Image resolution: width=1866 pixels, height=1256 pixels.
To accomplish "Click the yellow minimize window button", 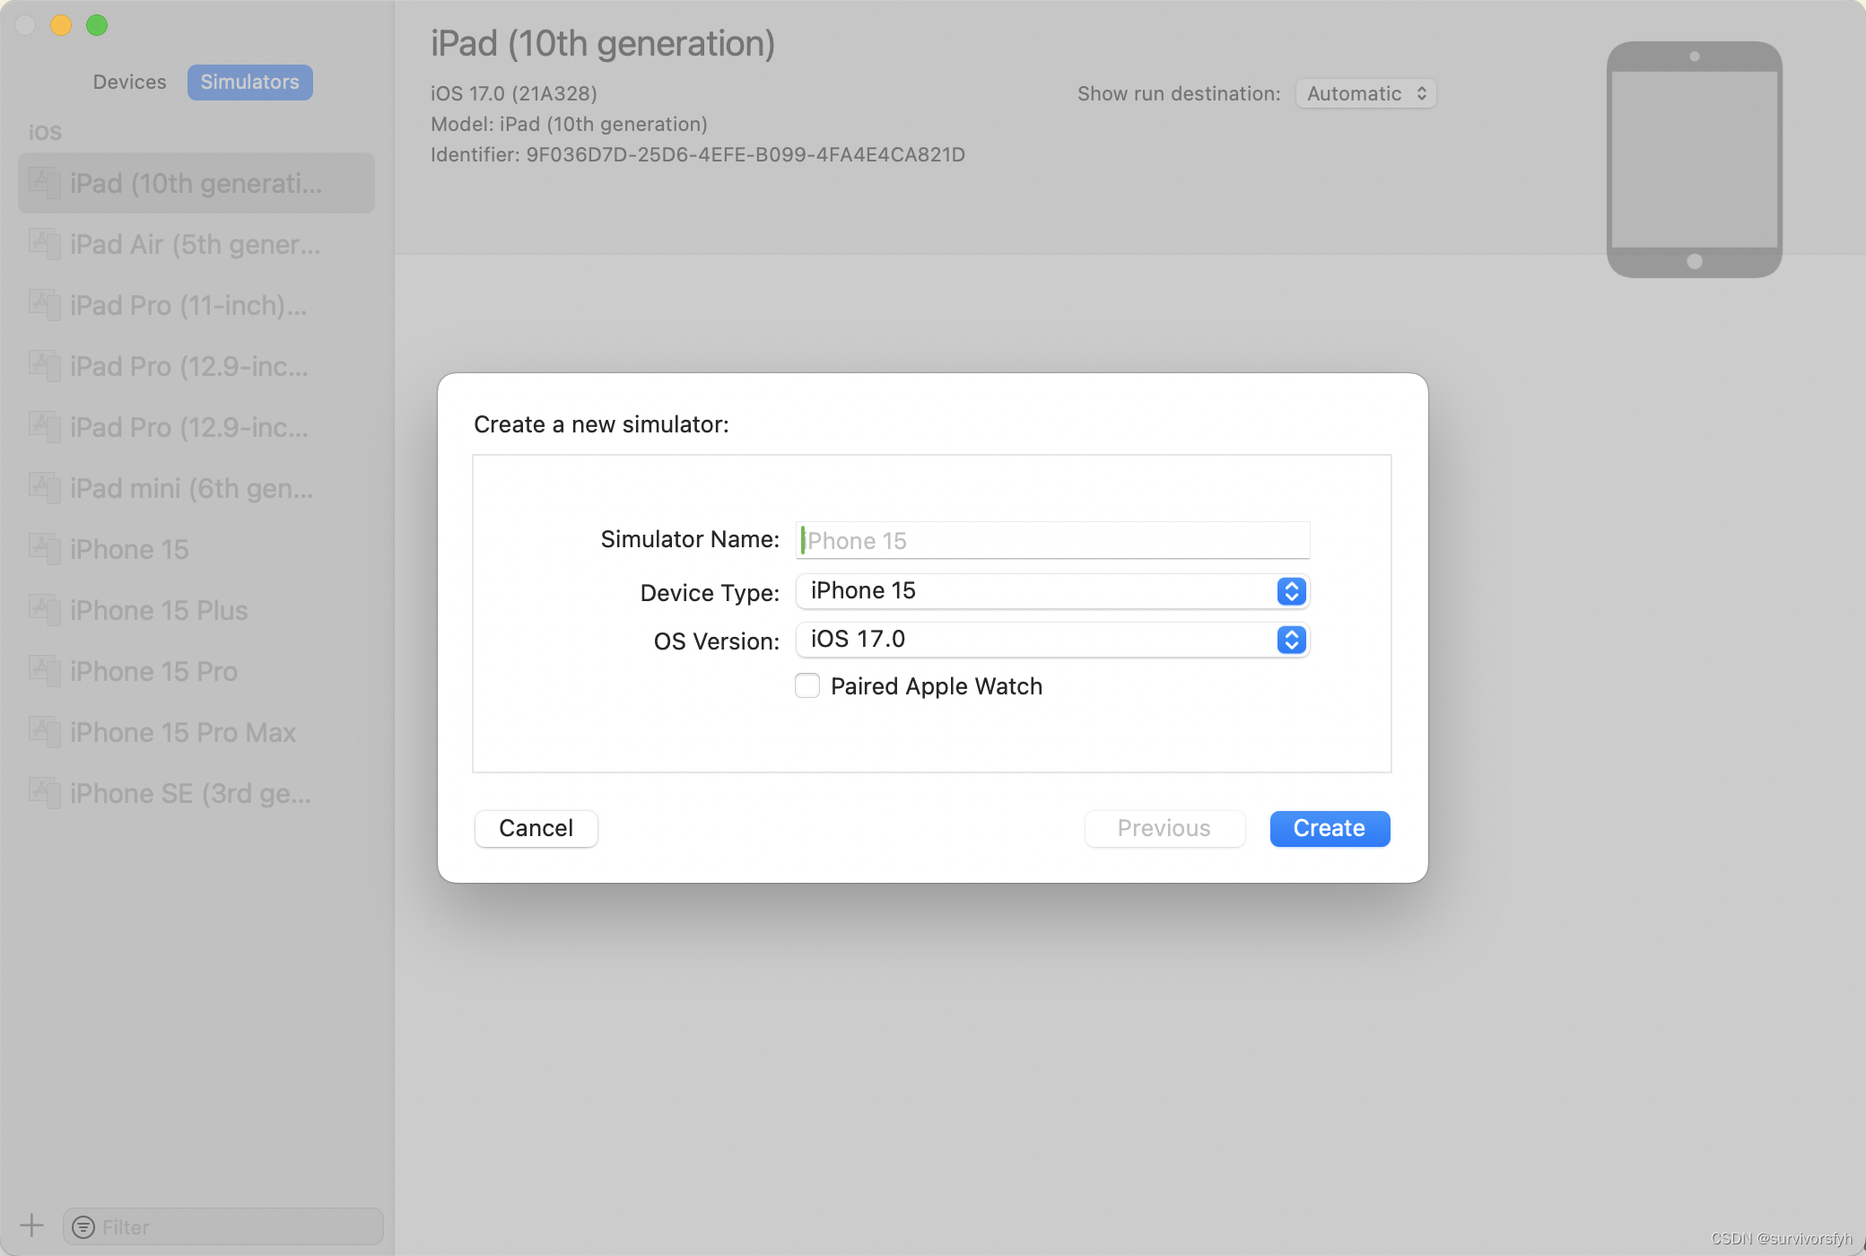I will pos(61,25).
